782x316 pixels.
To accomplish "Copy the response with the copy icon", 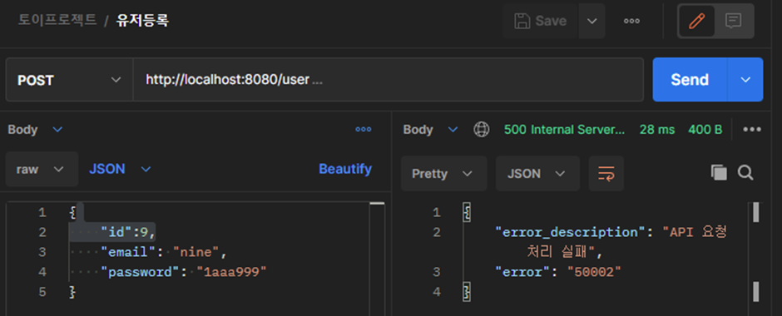I will pyautogui.click(x=719, y=173).
